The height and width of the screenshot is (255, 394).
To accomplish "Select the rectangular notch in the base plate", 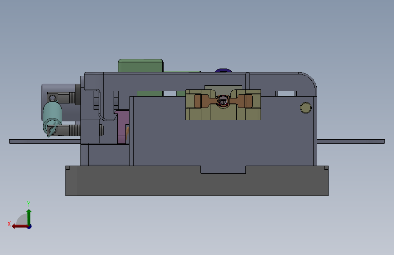I will tap(223, 169).
